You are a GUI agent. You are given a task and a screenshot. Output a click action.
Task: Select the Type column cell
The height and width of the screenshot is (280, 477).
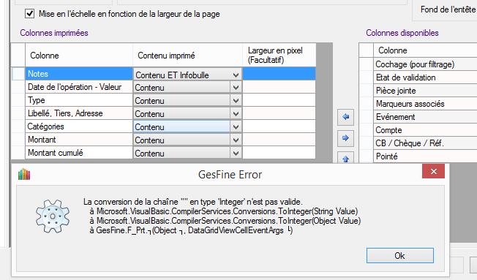(x=79, y=100)
